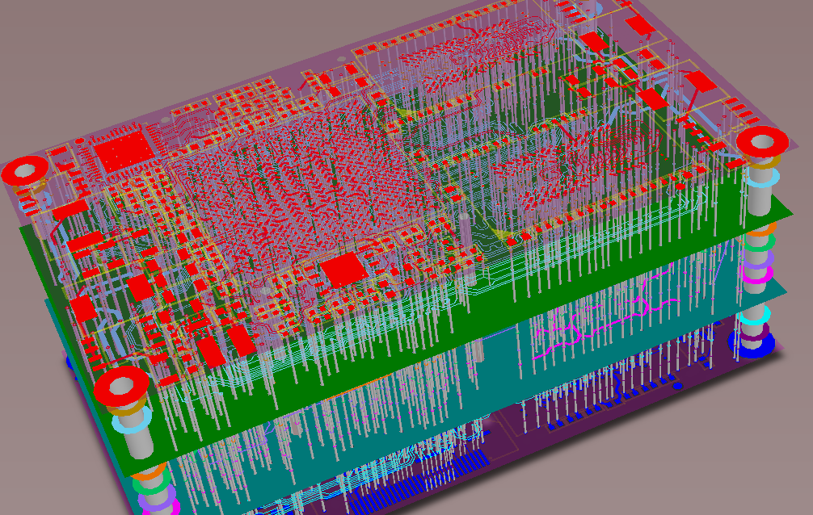Click the red mounting hole ring at the right corner
Screen dimensions: 813x515
[761, 142]
